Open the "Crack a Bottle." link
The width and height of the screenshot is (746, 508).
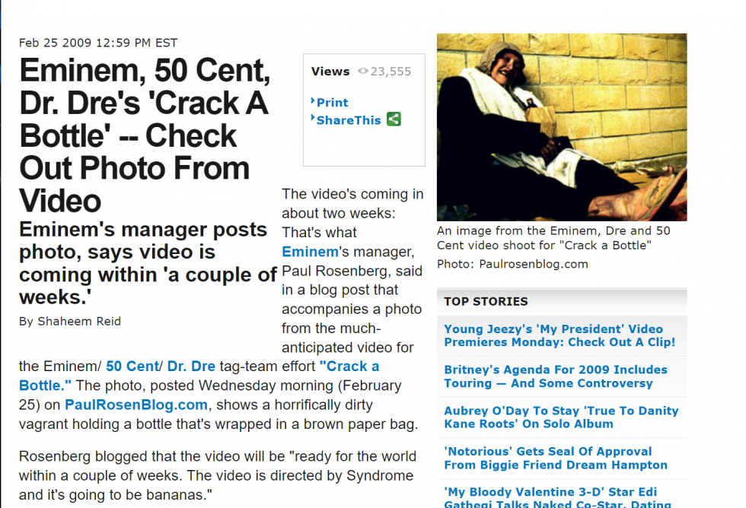199,376
